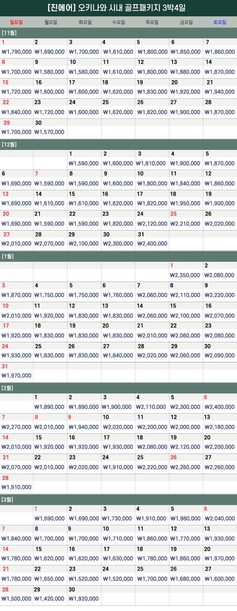Choose January 9 priced ₩2,220,000
The height and width of the screenshot is (611, 237).
click(x=220, y=291)
